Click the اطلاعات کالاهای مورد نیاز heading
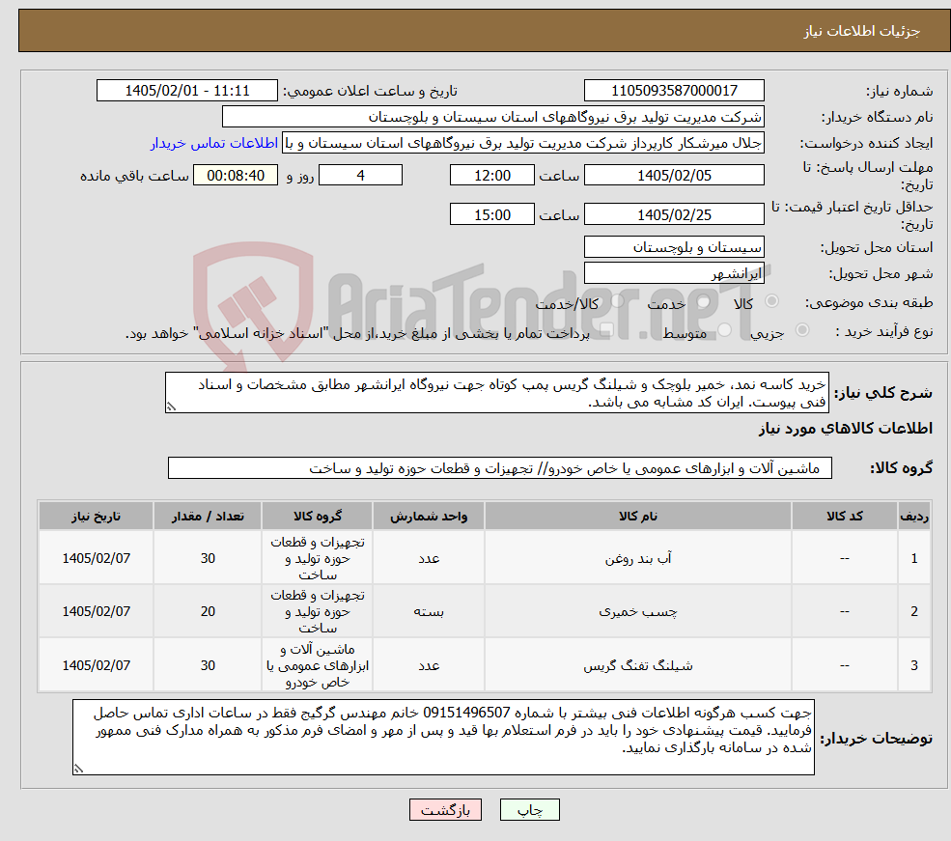951x841 pixels. 846,429
